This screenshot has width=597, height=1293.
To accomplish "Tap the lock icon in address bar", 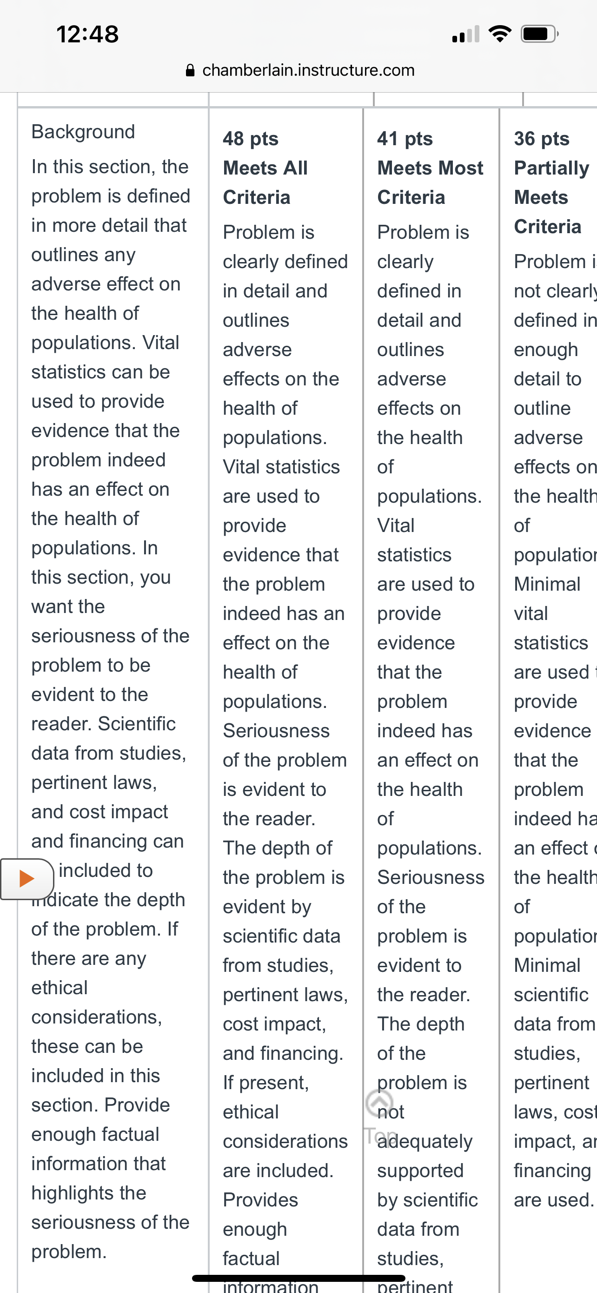I will pos(190,70).
